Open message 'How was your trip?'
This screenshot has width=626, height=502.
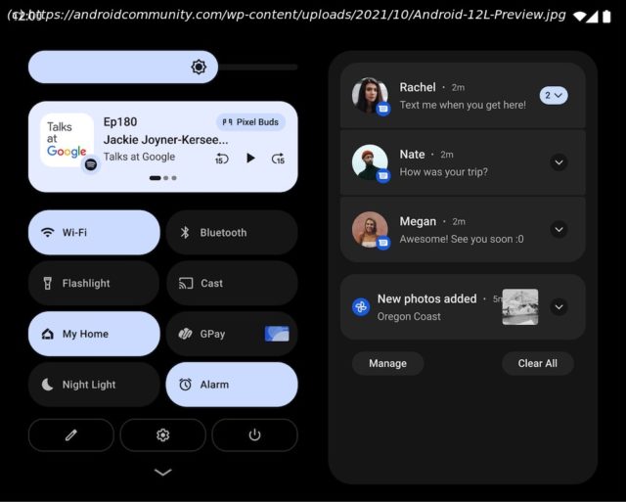click(443, 172)
